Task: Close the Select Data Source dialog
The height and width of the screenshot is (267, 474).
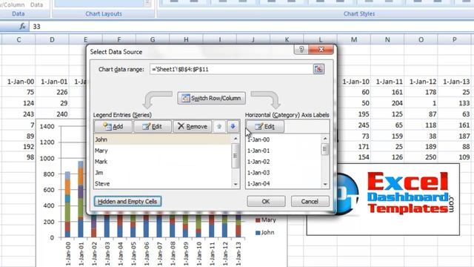Action: pos(321,50)
